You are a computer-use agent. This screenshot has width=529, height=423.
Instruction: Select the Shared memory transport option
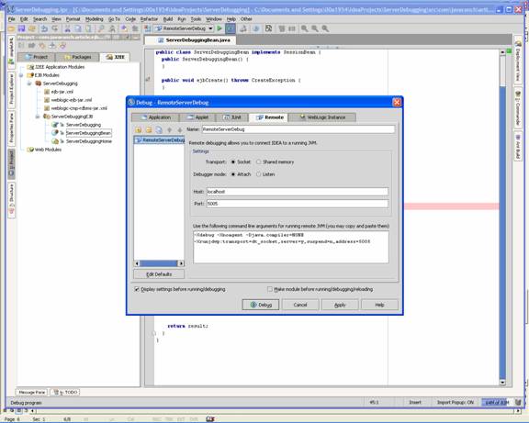258,162
